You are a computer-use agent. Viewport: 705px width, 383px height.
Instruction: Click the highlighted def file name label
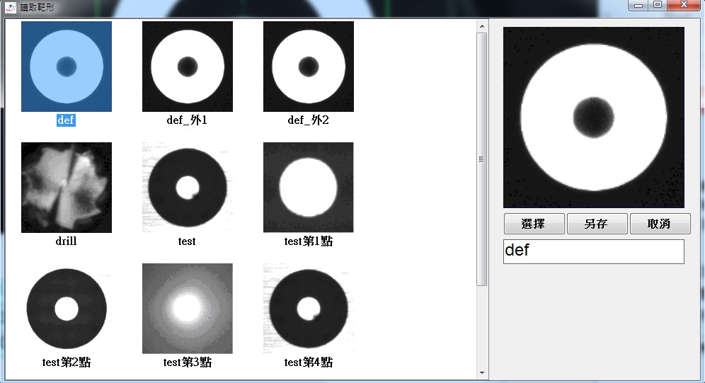pyautogui.click(x=66, y=120)
